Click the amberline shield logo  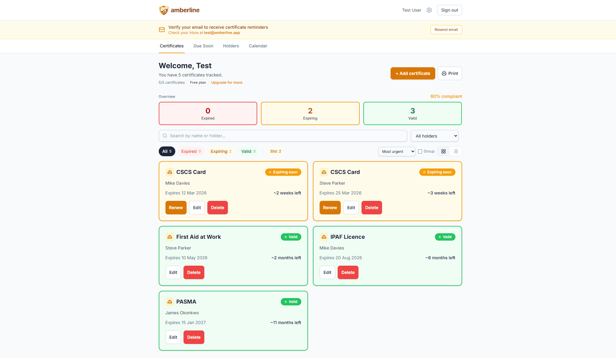pos(164,10)
